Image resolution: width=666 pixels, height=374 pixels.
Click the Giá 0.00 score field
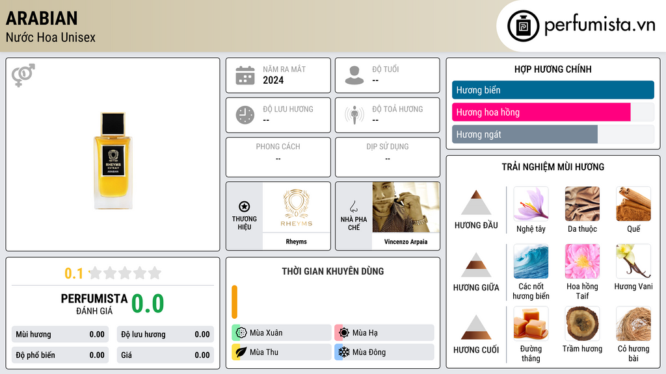(x=165, y=355)
